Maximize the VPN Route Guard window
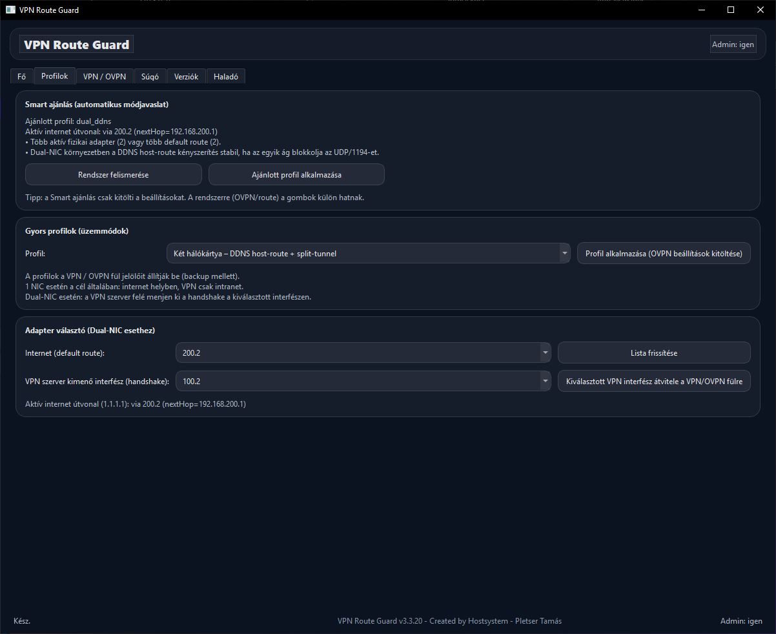 click(731, 10)
